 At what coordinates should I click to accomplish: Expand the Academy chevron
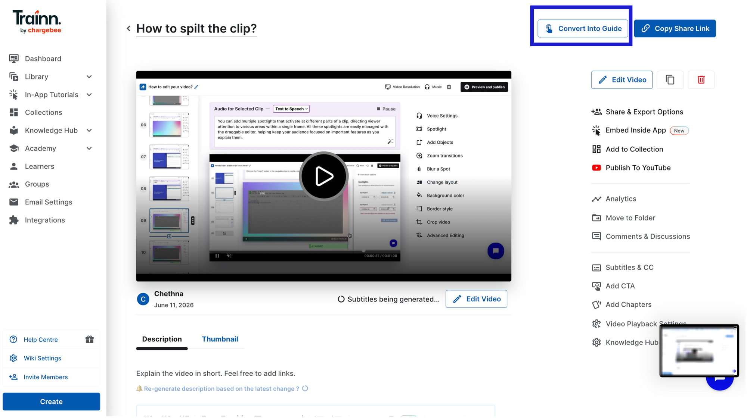tap(89, 148)
